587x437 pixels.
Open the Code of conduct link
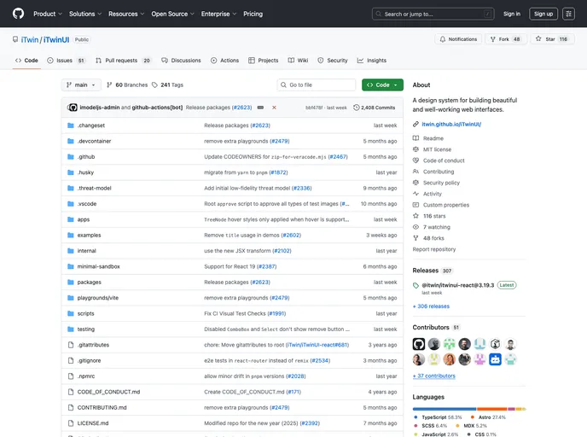click(x=444, y=160)
